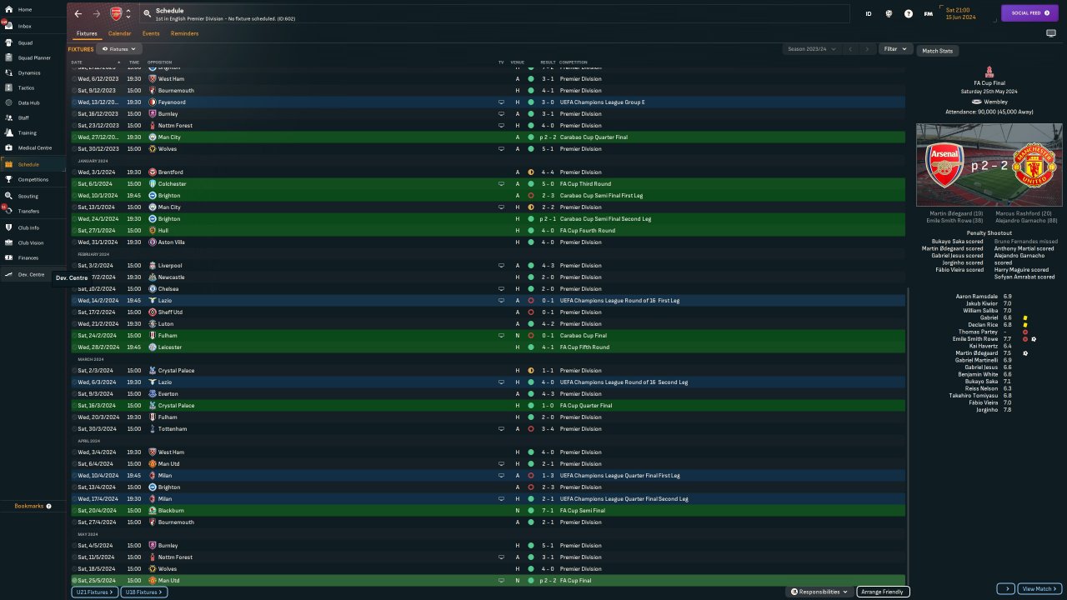Open the Tactics icon in sidebar

click(x=8, y=87)
